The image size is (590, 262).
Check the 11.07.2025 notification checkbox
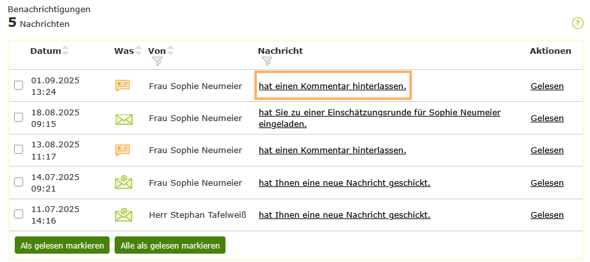tap(19, 215)
